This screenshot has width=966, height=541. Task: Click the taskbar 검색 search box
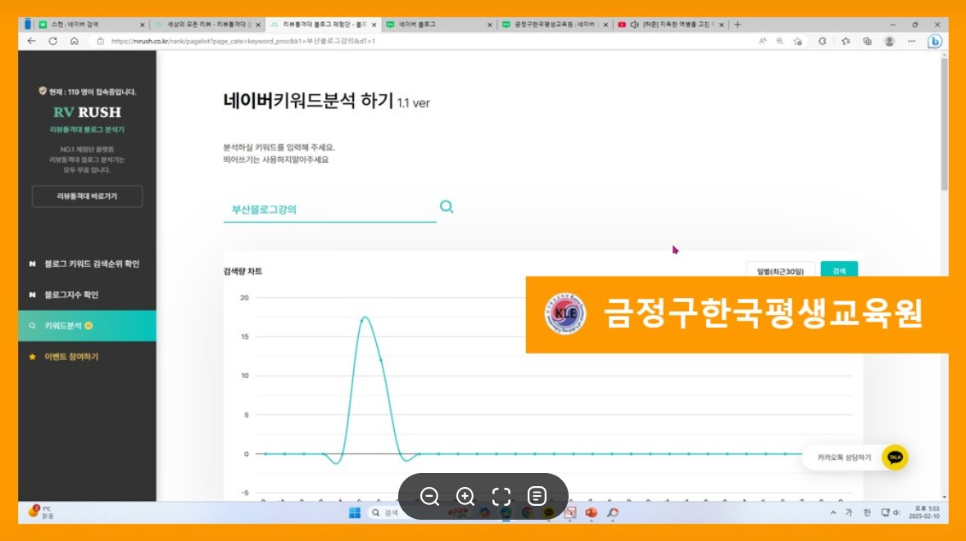pyautogui.click(x=401, y=512)
